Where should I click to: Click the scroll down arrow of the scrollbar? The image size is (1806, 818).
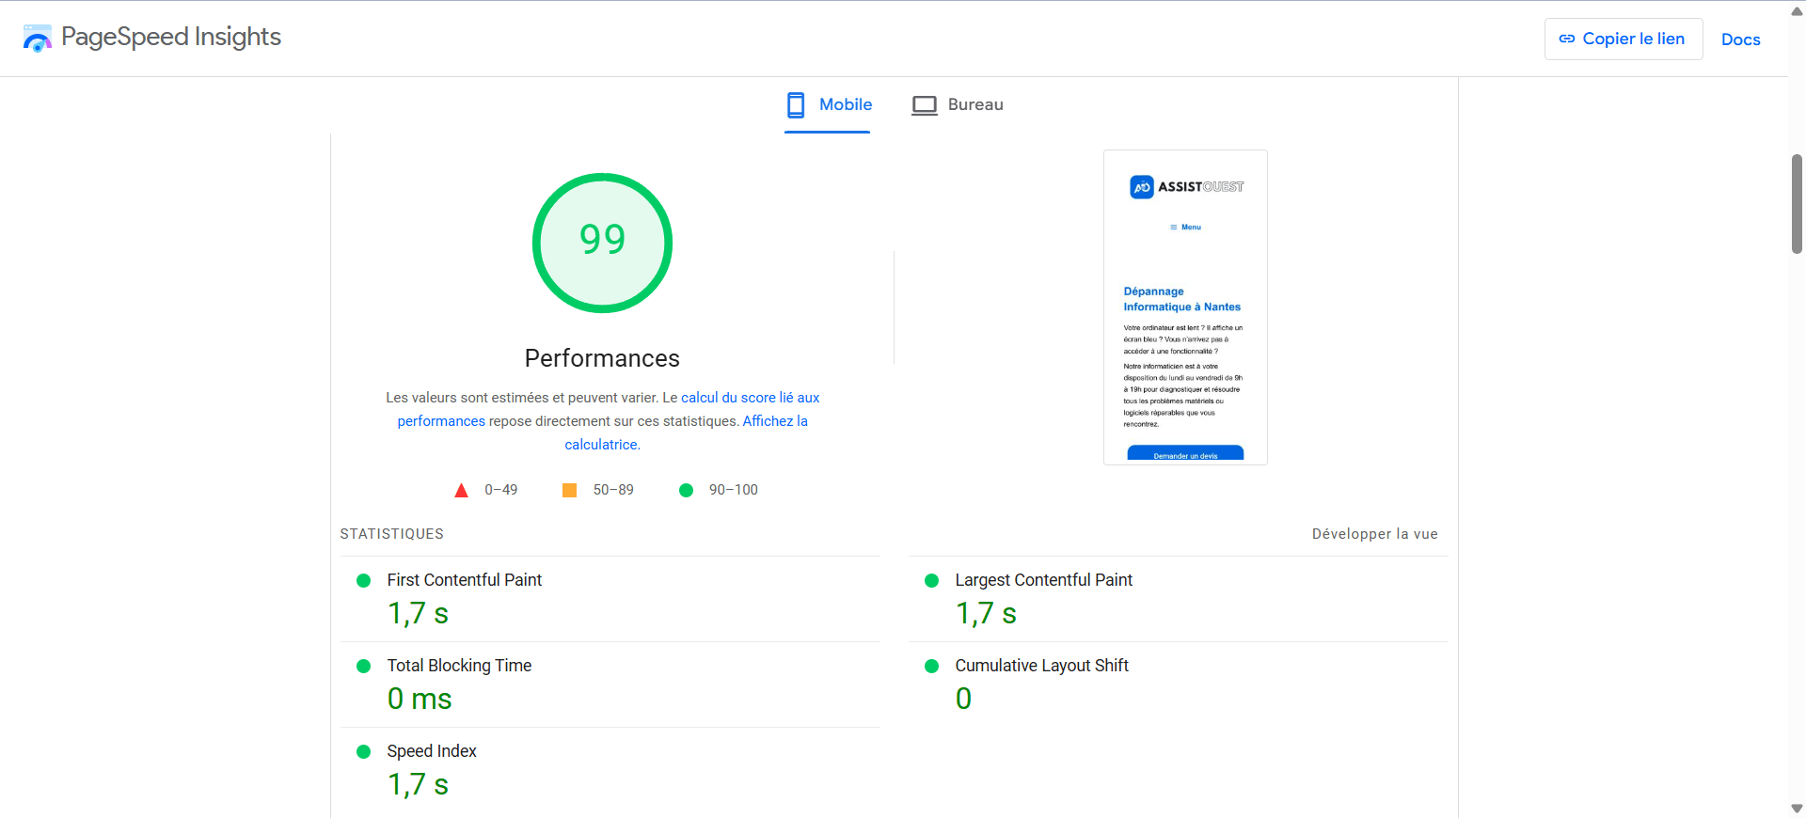click(x=1797, y=808)
